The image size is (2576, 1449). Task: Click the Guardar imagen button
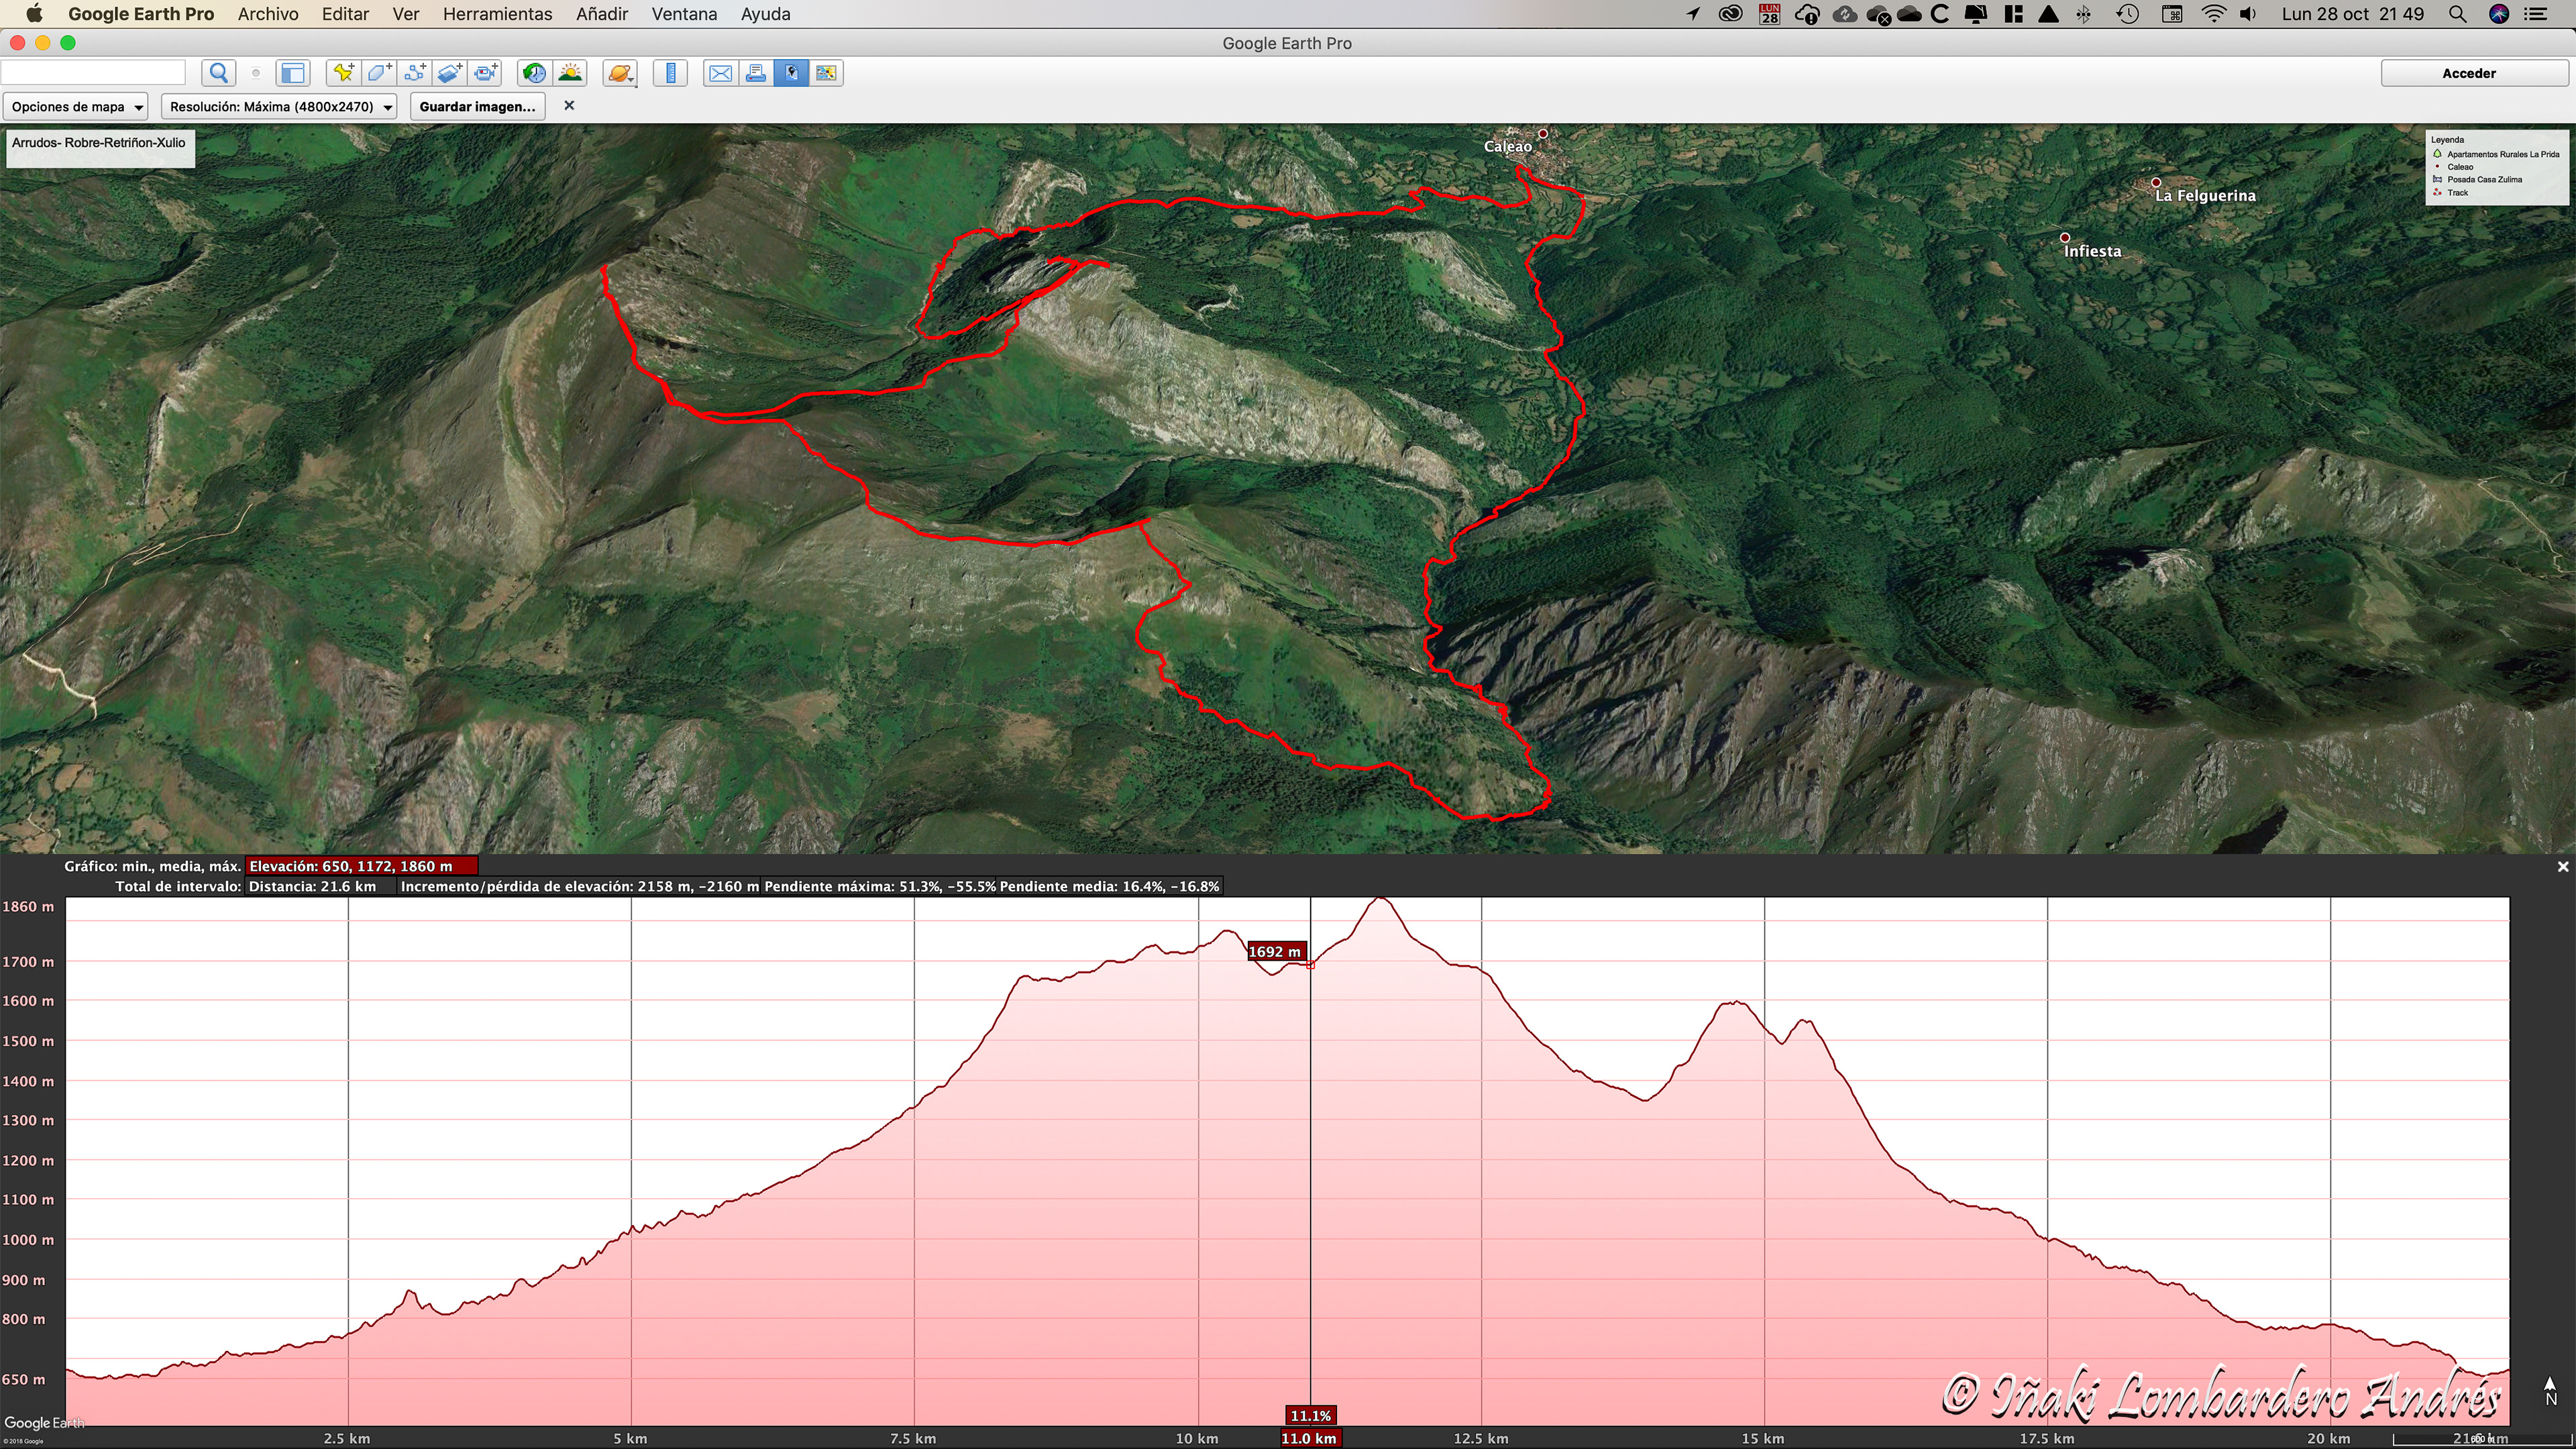(477, 106)
